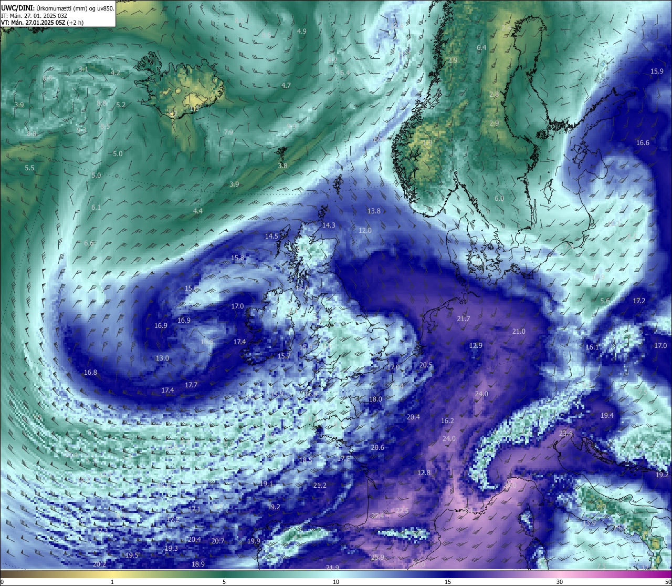The width and height of the screenshot is (672, 586).
Task: Click the 10 tick label on the color scale
Action: [336, 582]
